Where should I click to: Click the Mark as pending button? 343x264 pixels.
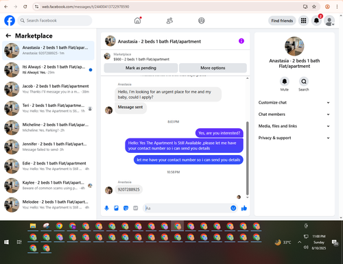click(x=141, y=68)
